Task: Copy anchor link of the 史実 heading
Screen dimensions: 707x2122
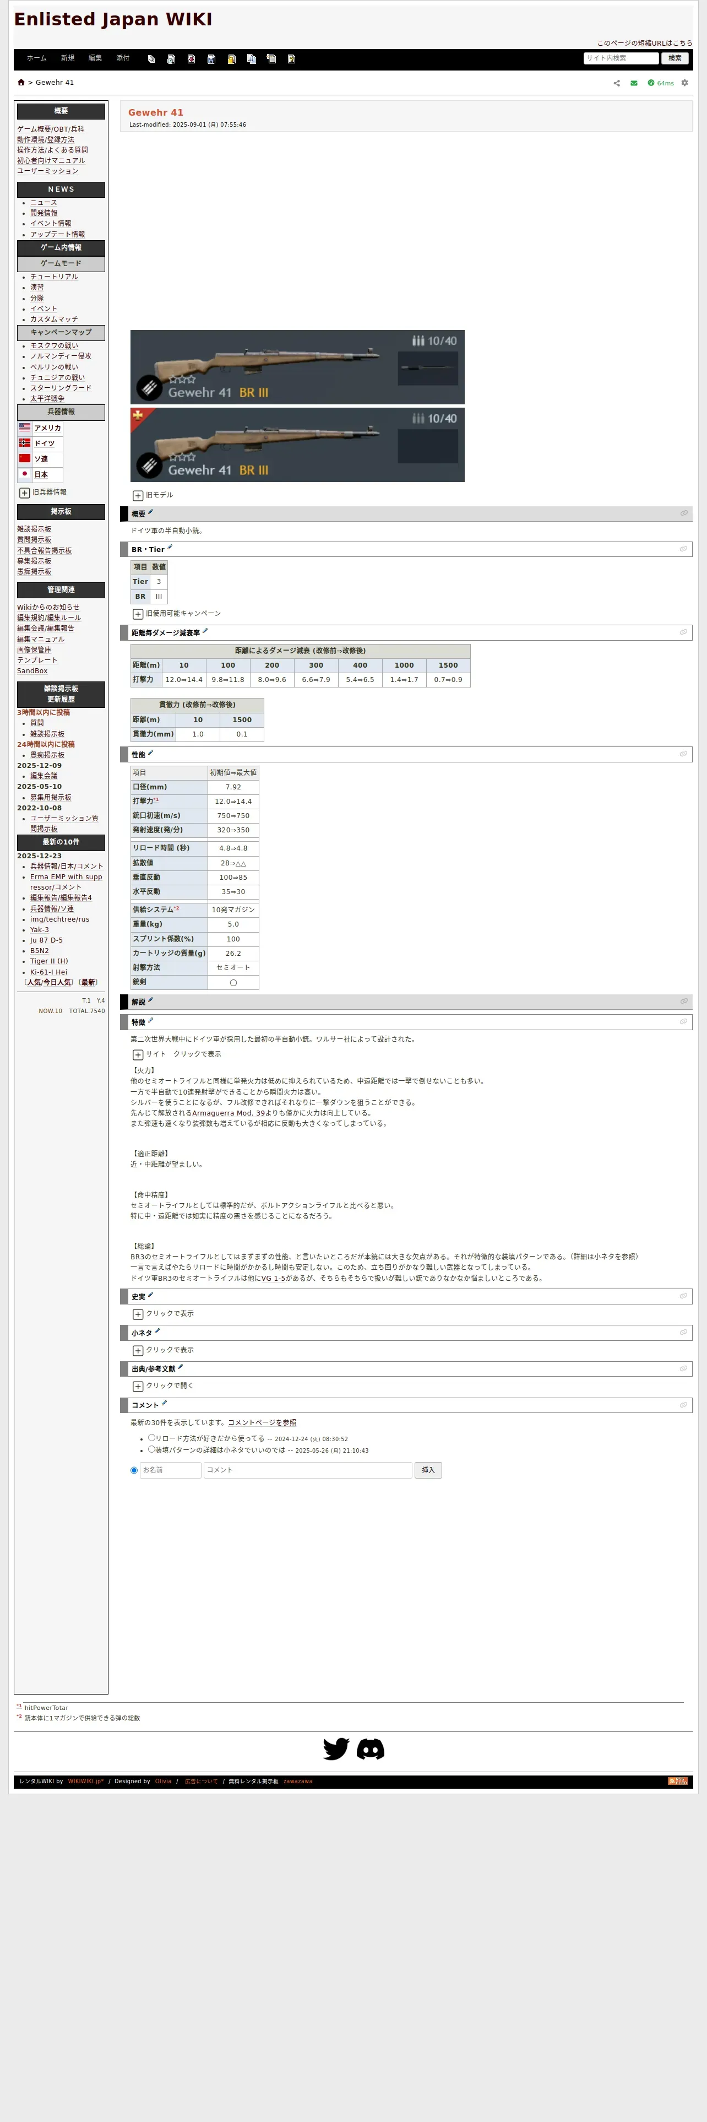Action: point(683,1296)
